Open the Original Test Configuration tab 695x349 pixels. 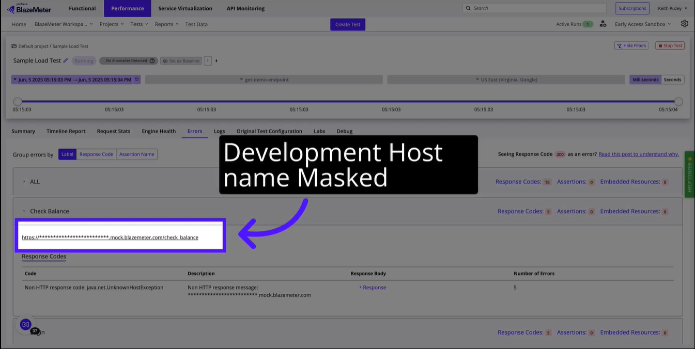(269, 131)
